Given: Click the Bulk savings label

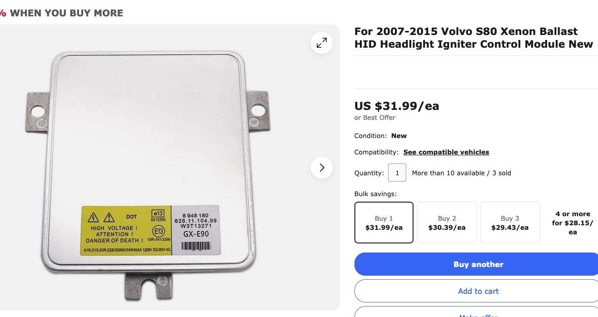Looking at the screenshot, I should [x=376, y=194].
